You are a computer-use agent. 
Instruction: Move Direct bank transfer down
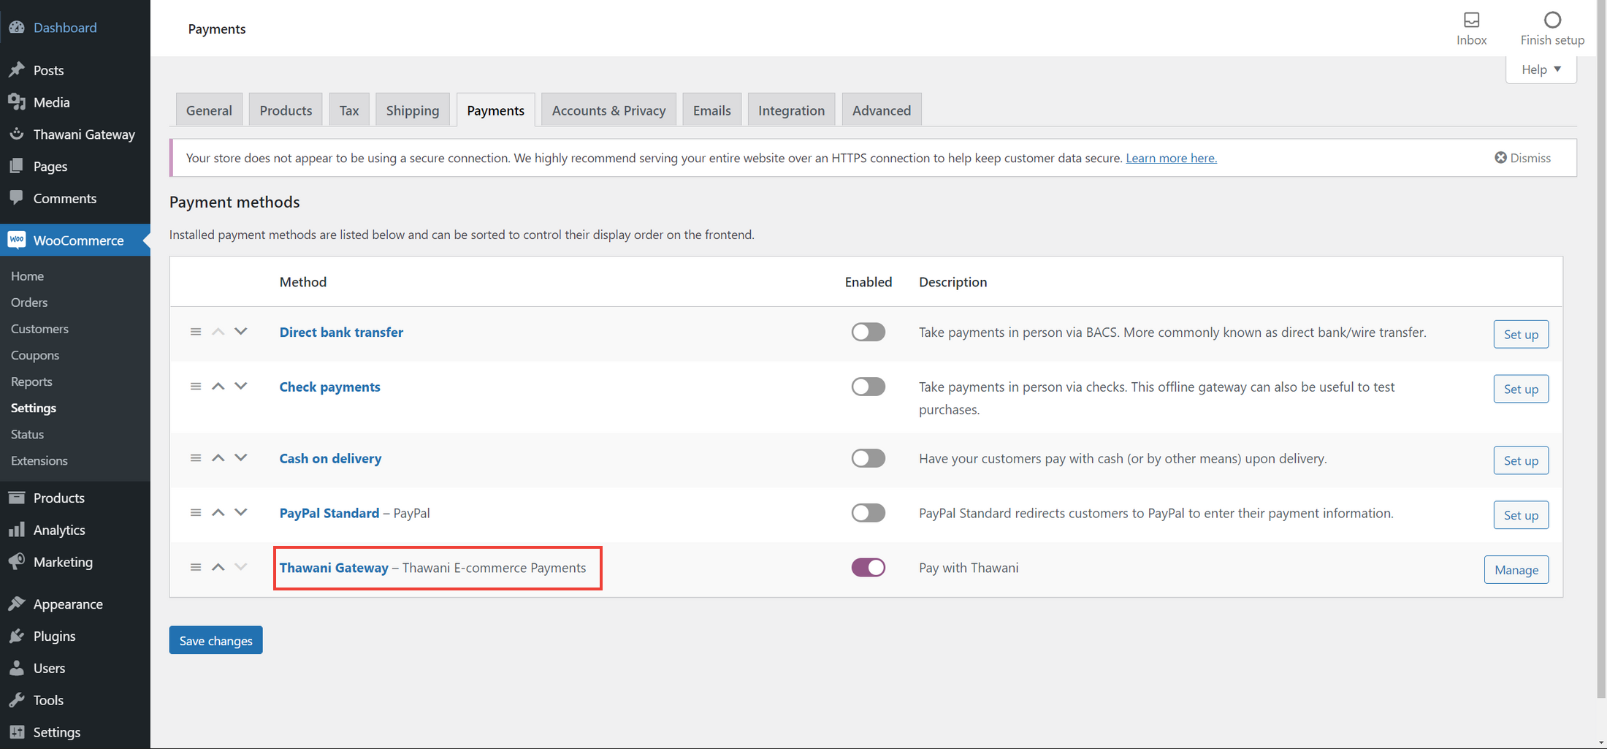click(241, 332)
